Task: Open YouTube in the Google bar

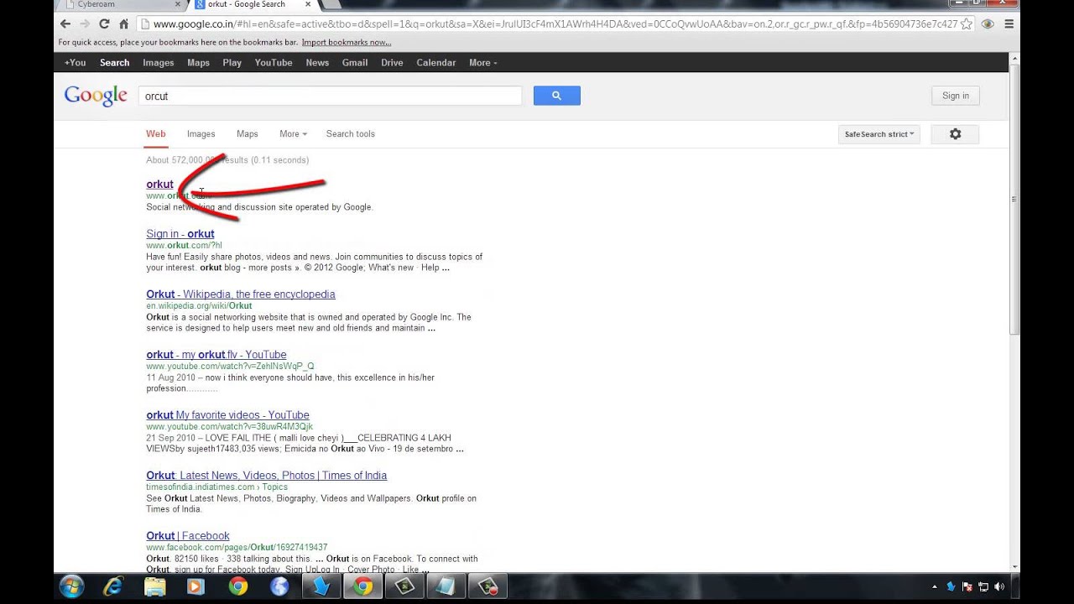Action: click(x=274, y=63)
